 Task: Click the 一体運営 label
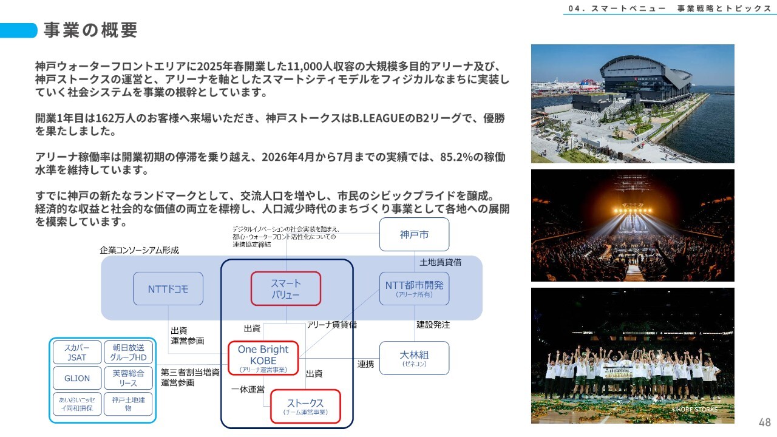coord(248,389)
